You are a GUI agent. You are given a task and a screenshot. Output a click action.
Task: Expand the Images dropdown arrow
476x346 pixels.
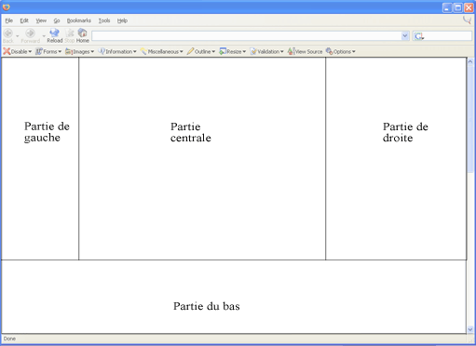coord(92,52)
